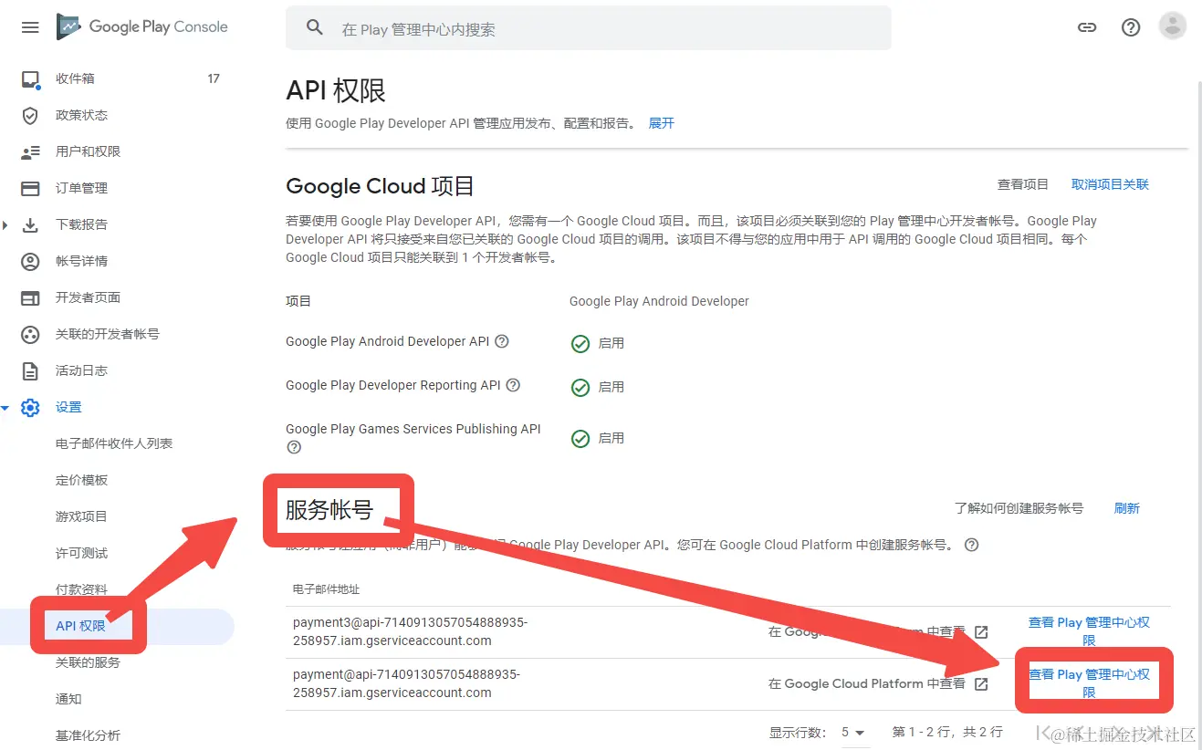
Task: Click help icon next to Developer Reporting API
Action: 513,385
